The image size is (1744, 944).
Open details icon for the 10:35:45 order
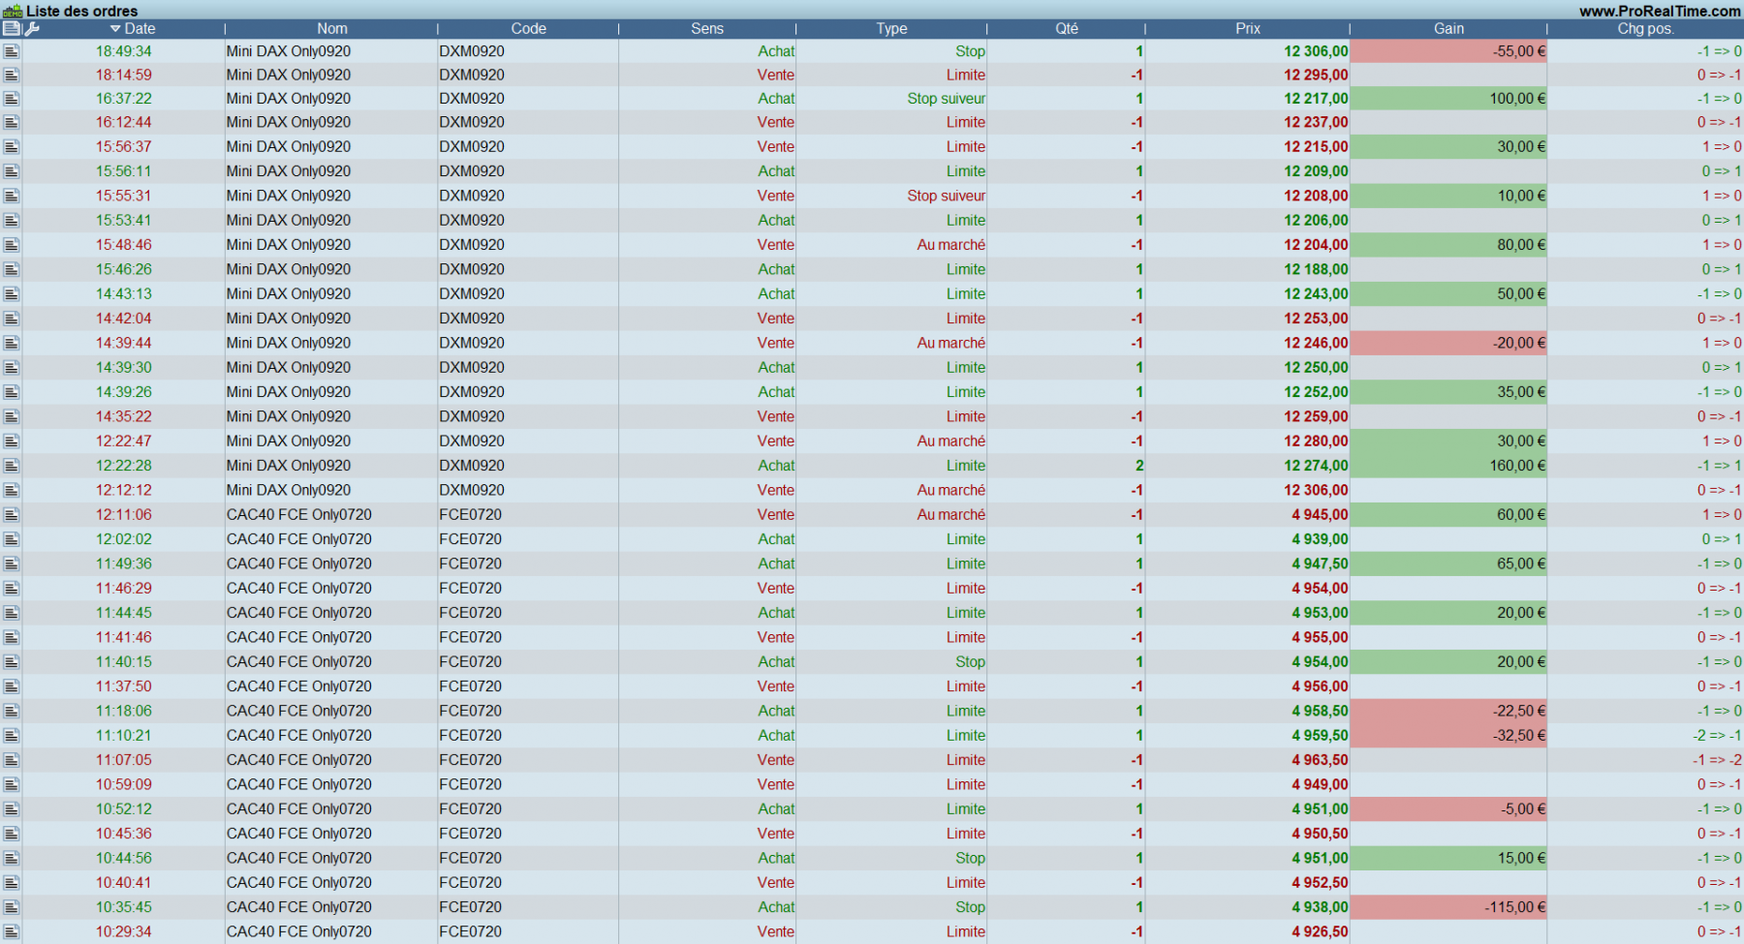[12, 907]
